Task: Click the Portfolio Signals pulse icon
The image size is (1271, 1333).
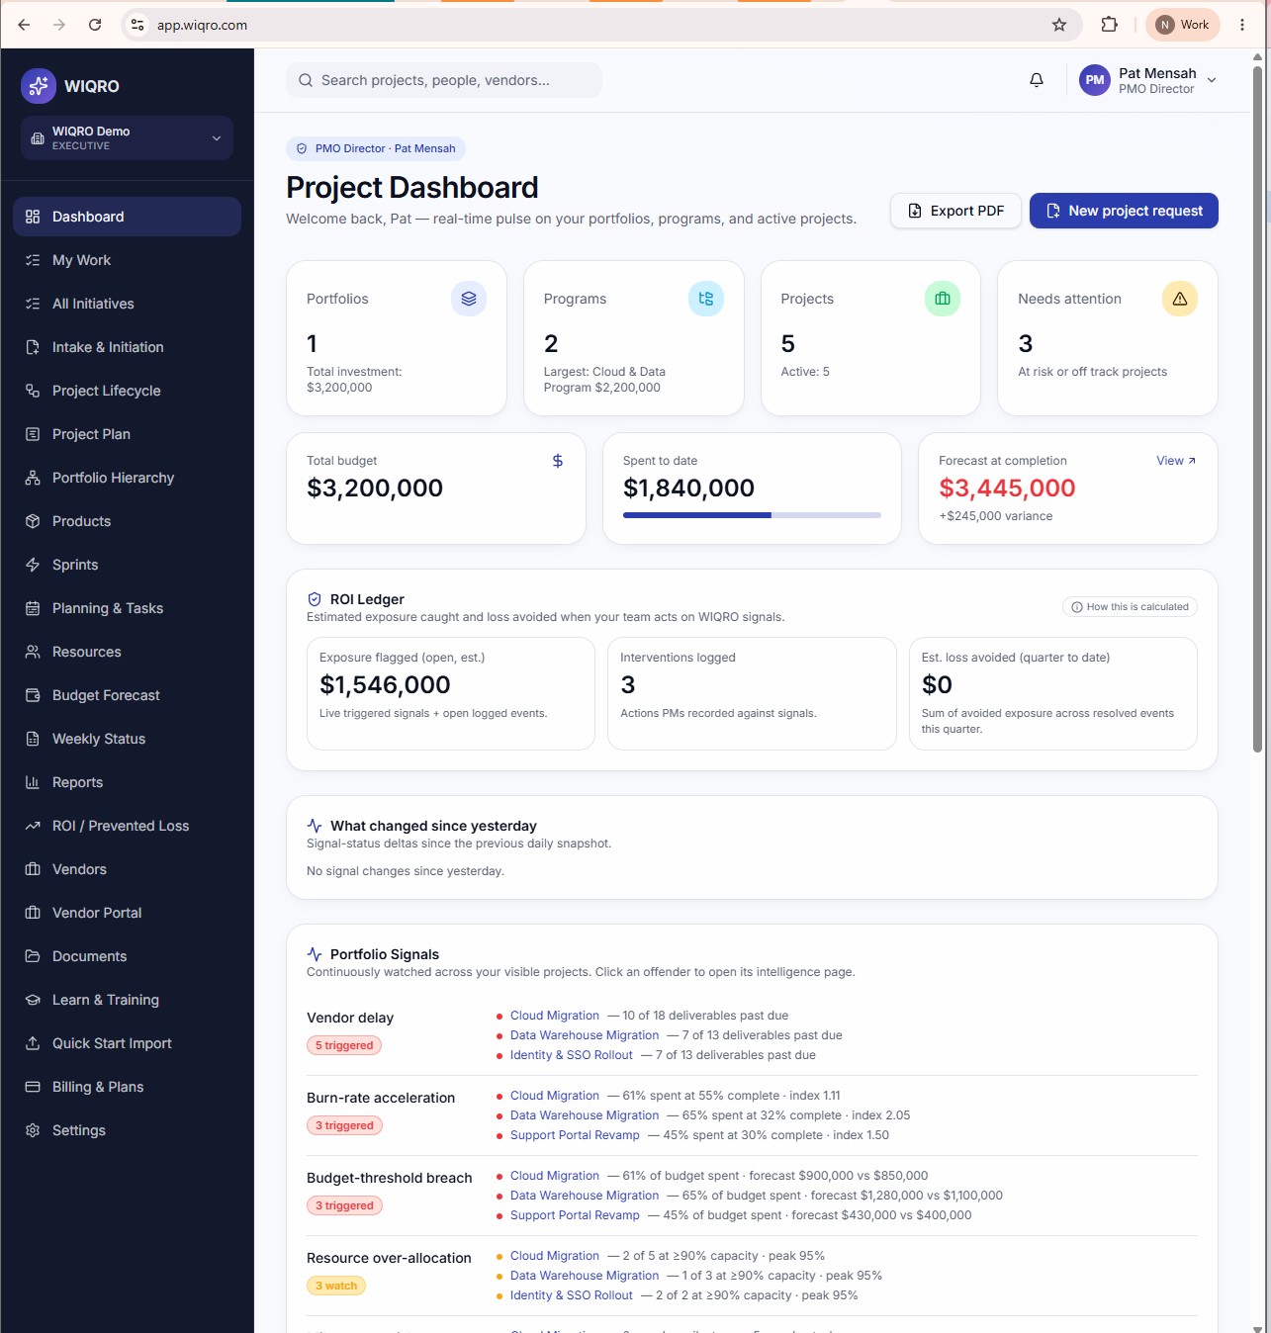Action: pos(315,954)
